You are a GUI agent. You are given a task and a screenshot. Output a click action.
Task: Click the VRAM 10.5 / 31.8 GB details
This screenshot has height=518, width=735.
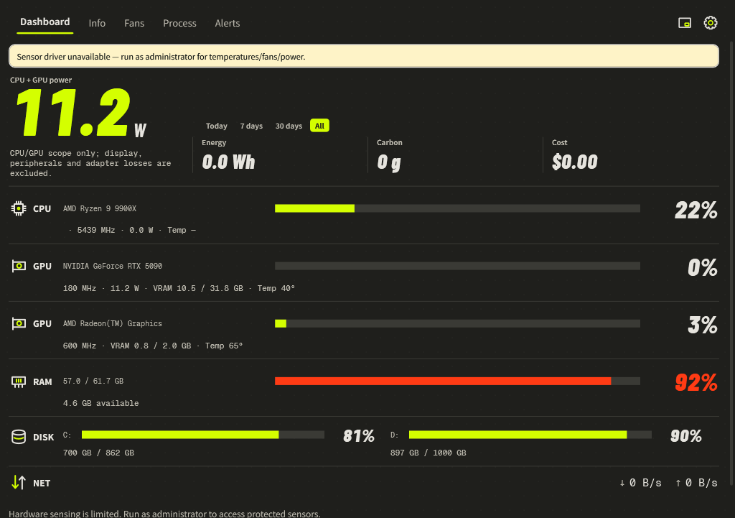(198, 288)
